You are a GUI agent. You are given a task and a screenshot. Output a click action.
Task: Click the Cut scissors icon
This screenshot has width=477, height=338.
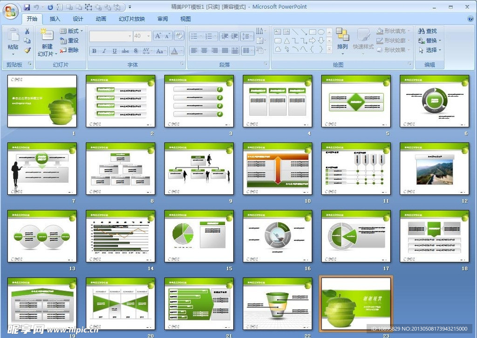(27, 31)
